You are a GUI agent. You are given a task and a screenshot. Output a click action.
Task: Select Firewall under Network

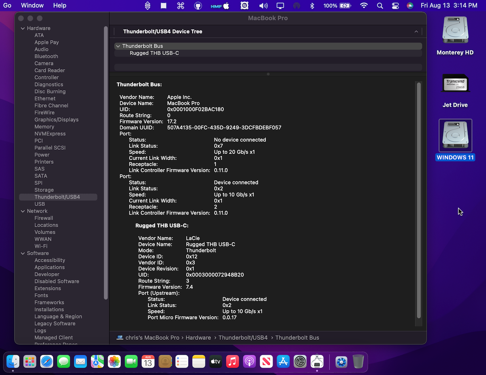coord(44,218)
